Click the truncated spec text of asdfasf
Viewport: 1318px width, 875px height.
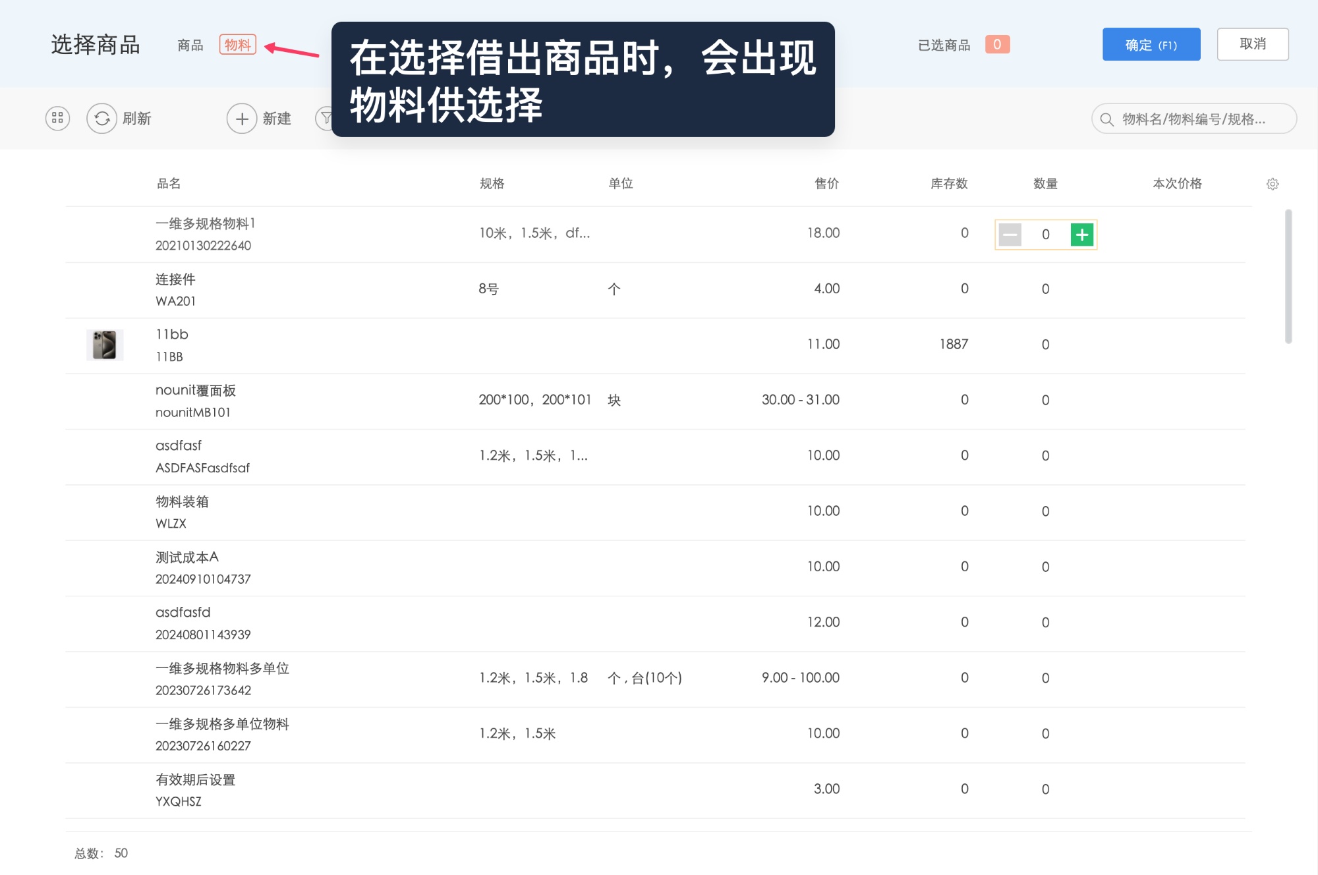tap(534, 455)
